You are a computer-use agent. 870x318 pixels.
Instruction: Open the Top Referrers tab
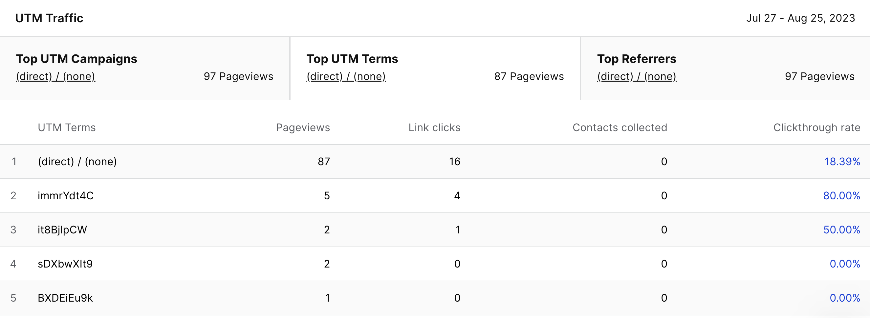725,68
